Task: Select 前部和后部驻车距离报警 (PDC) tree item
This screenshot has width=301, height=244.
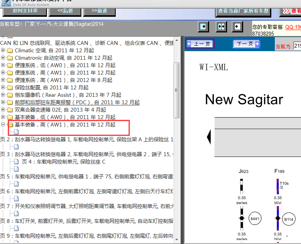Action: (77, 102)
